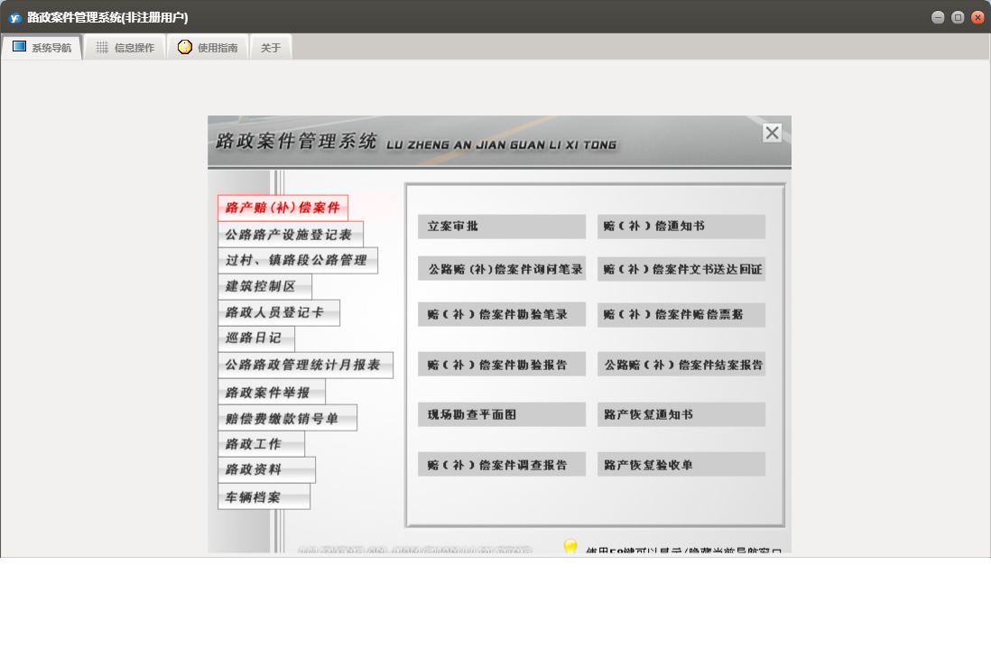This screenshot has width=991, height=649.
Task: Open 公路路产设施登记表 category
Action: [290, 235]
